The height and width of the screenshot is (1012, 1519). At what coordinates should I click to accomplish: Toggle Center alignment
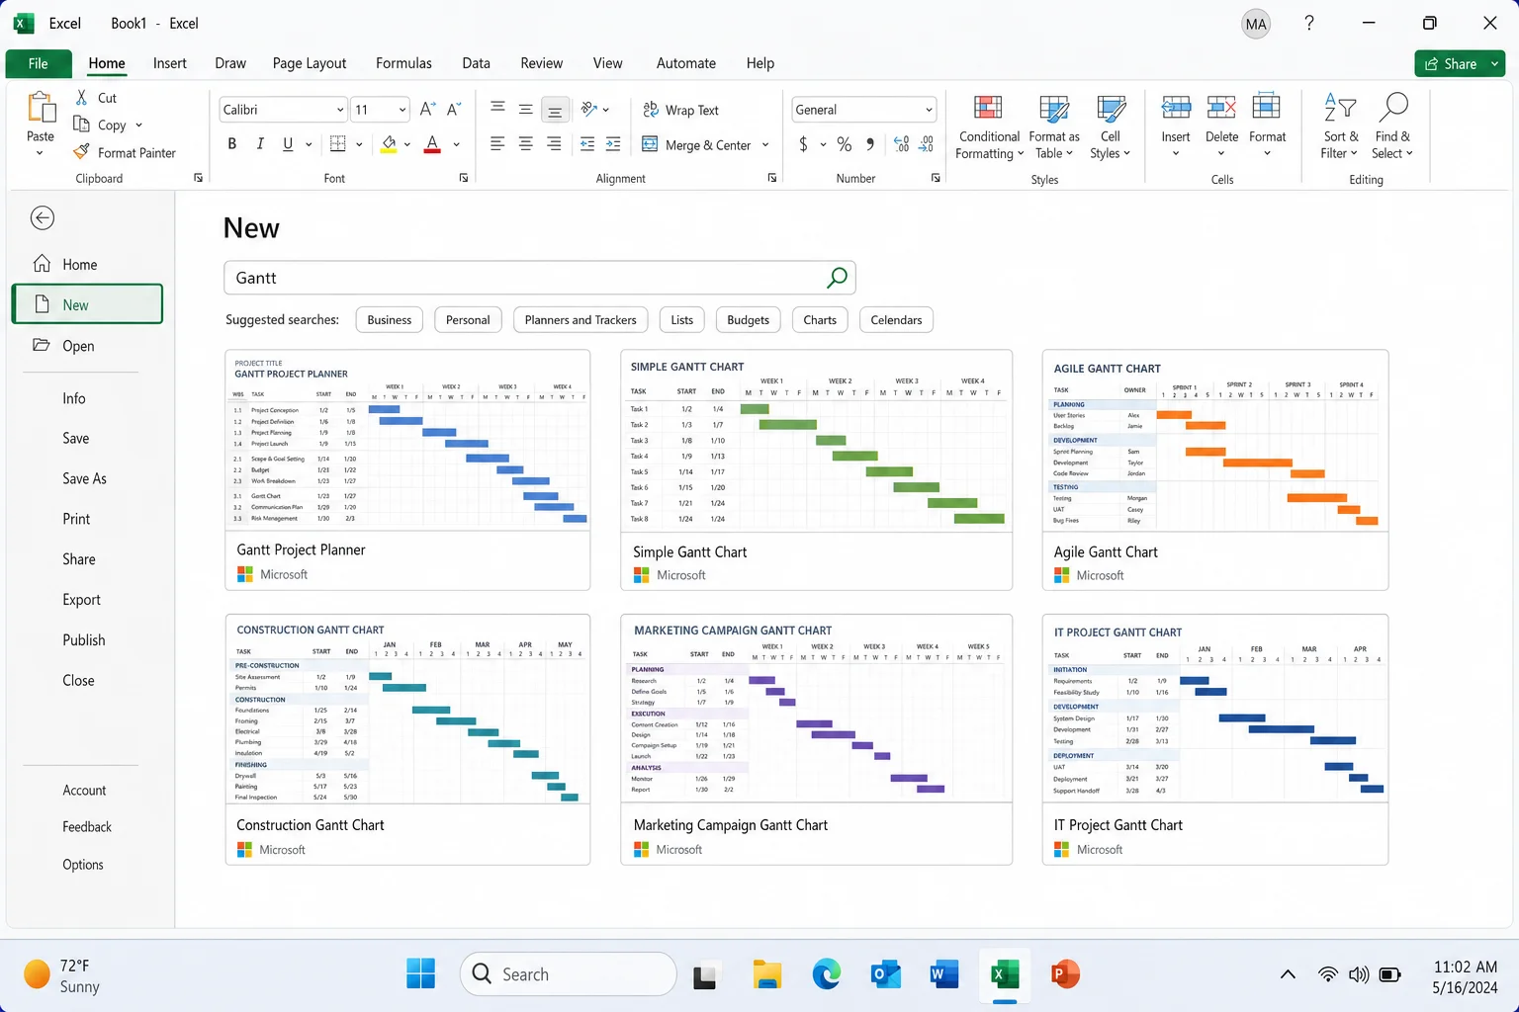pyautogui.click(x=526, y=144)
